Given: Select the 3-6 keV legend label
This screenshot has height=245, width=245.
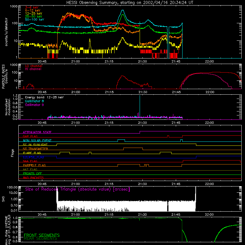Looking at the screenshot, I should point(32,7).
